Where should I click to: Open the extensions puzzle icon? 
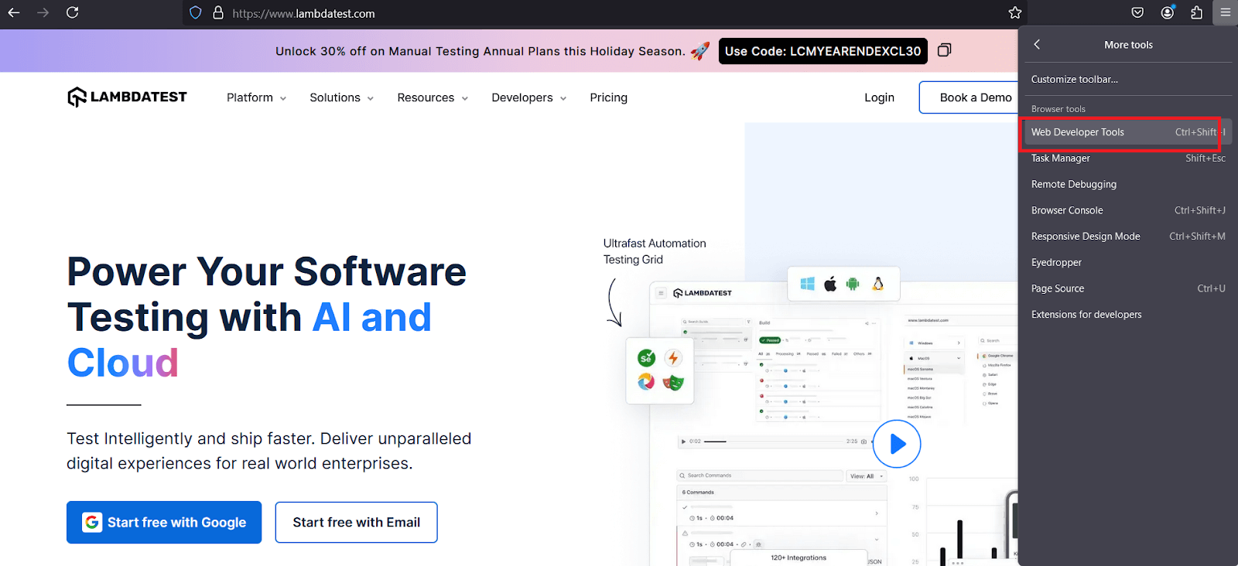pos(1197,12)
